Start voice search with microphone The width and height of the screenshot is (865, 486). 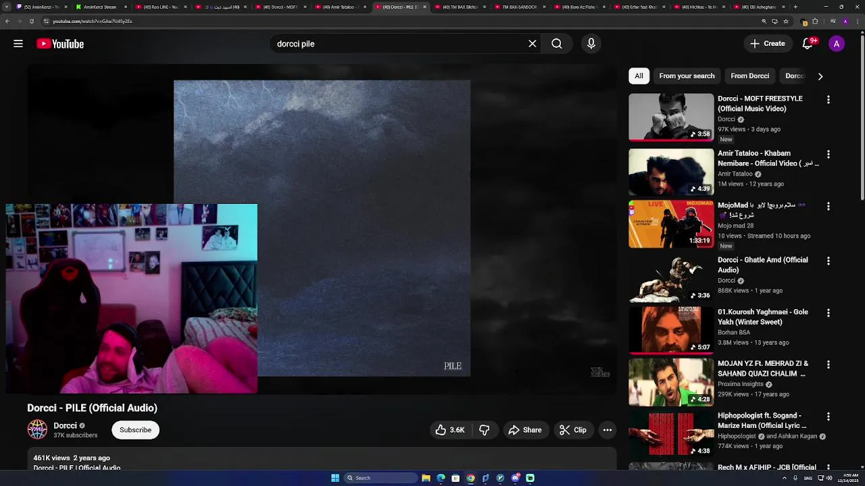coord(591,44)
